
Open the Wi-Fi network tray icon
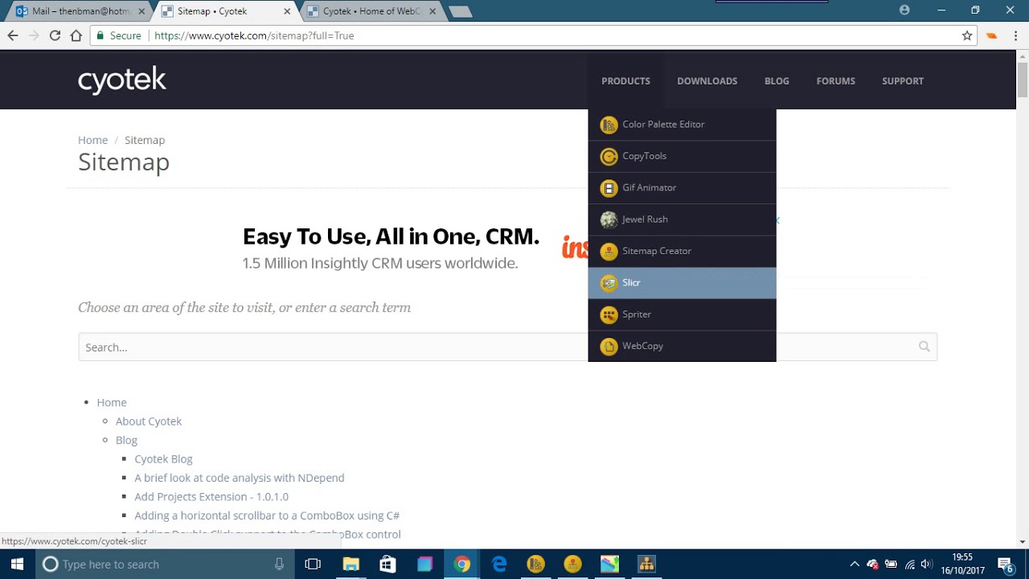click(x=910, y=565)
